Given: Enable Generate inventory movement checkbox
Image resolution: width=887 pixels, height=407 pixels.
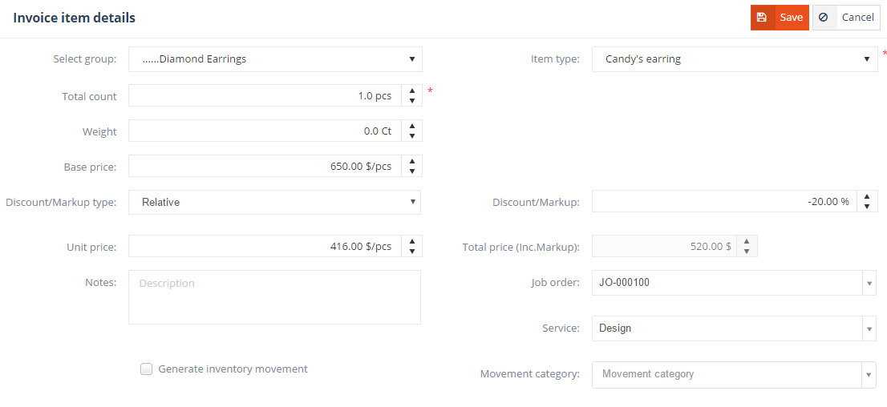Looking at the screenshot, I should pos(146,369).
